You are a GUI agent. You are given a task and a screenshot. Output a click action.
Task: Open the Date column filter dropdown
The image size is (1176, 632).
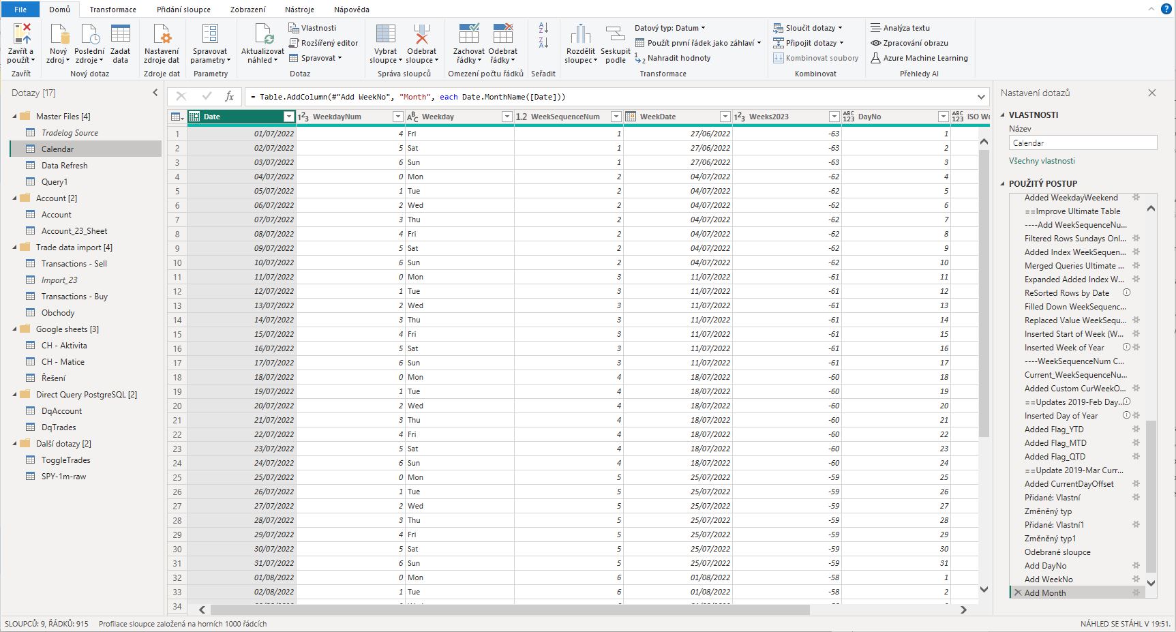[x=288, y=117]
